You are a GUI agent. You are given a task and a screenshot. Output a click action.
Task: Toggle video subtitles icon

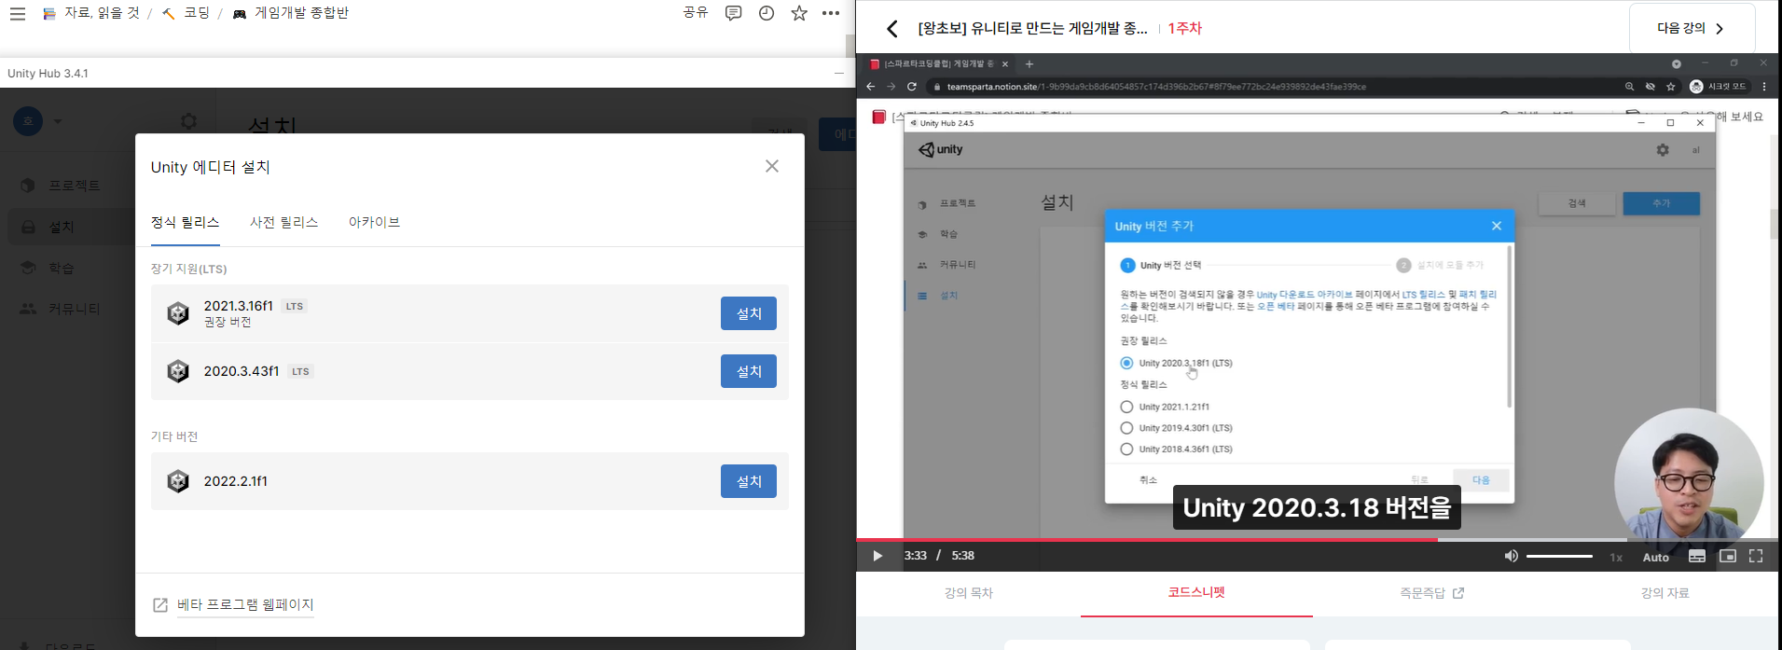click(x=1697, y=556)
